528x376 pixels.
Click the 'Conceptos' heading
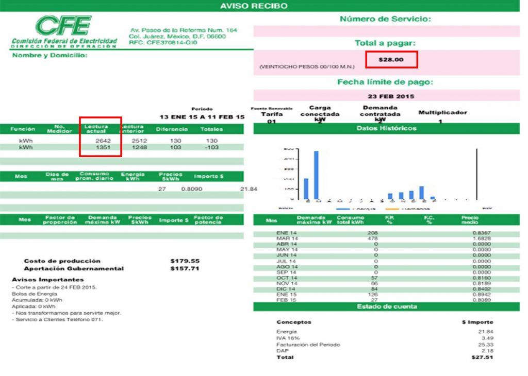tap(293, 322)
